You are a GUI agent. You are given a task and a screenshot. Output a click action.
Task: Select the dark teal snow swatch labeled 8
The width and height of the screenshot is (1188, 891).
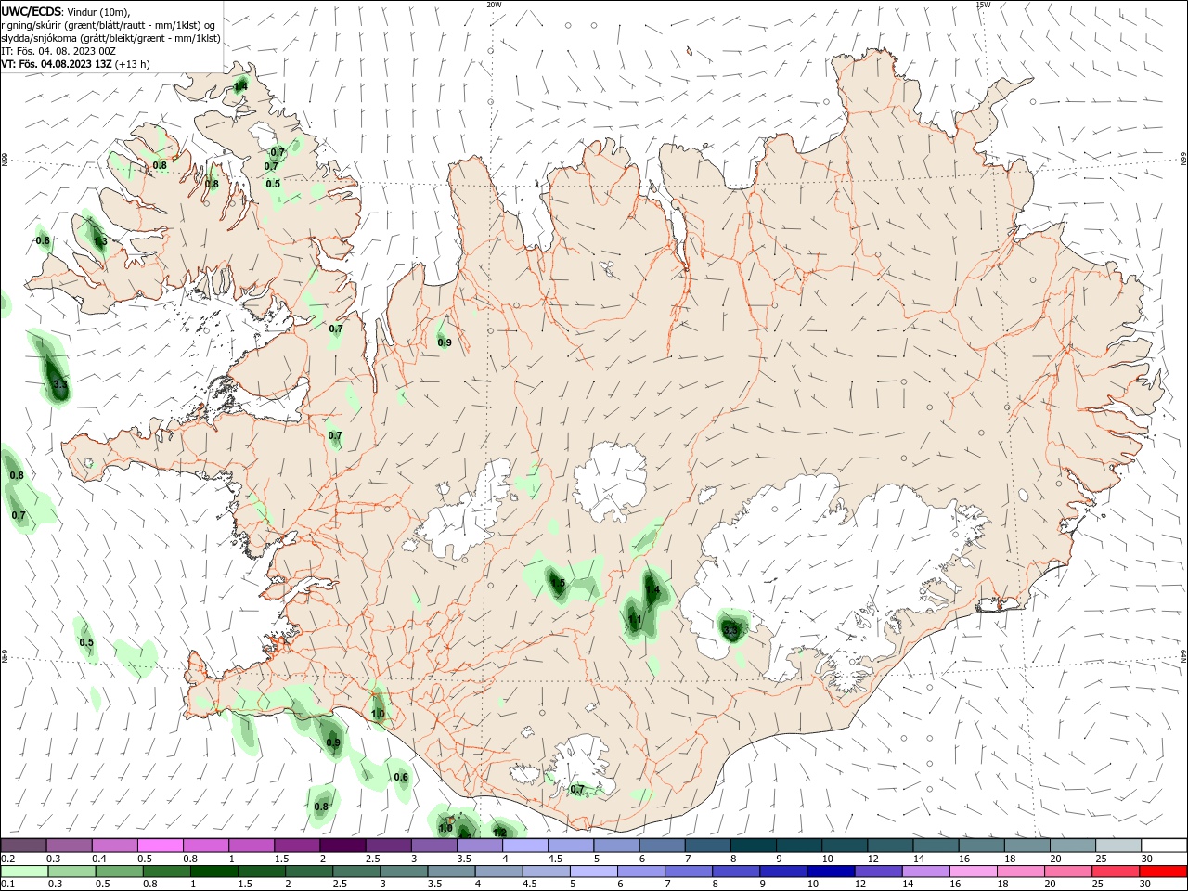point(753,846)
